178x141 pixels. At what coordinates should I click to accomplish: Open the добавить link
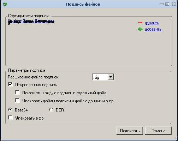coord(153,29)
